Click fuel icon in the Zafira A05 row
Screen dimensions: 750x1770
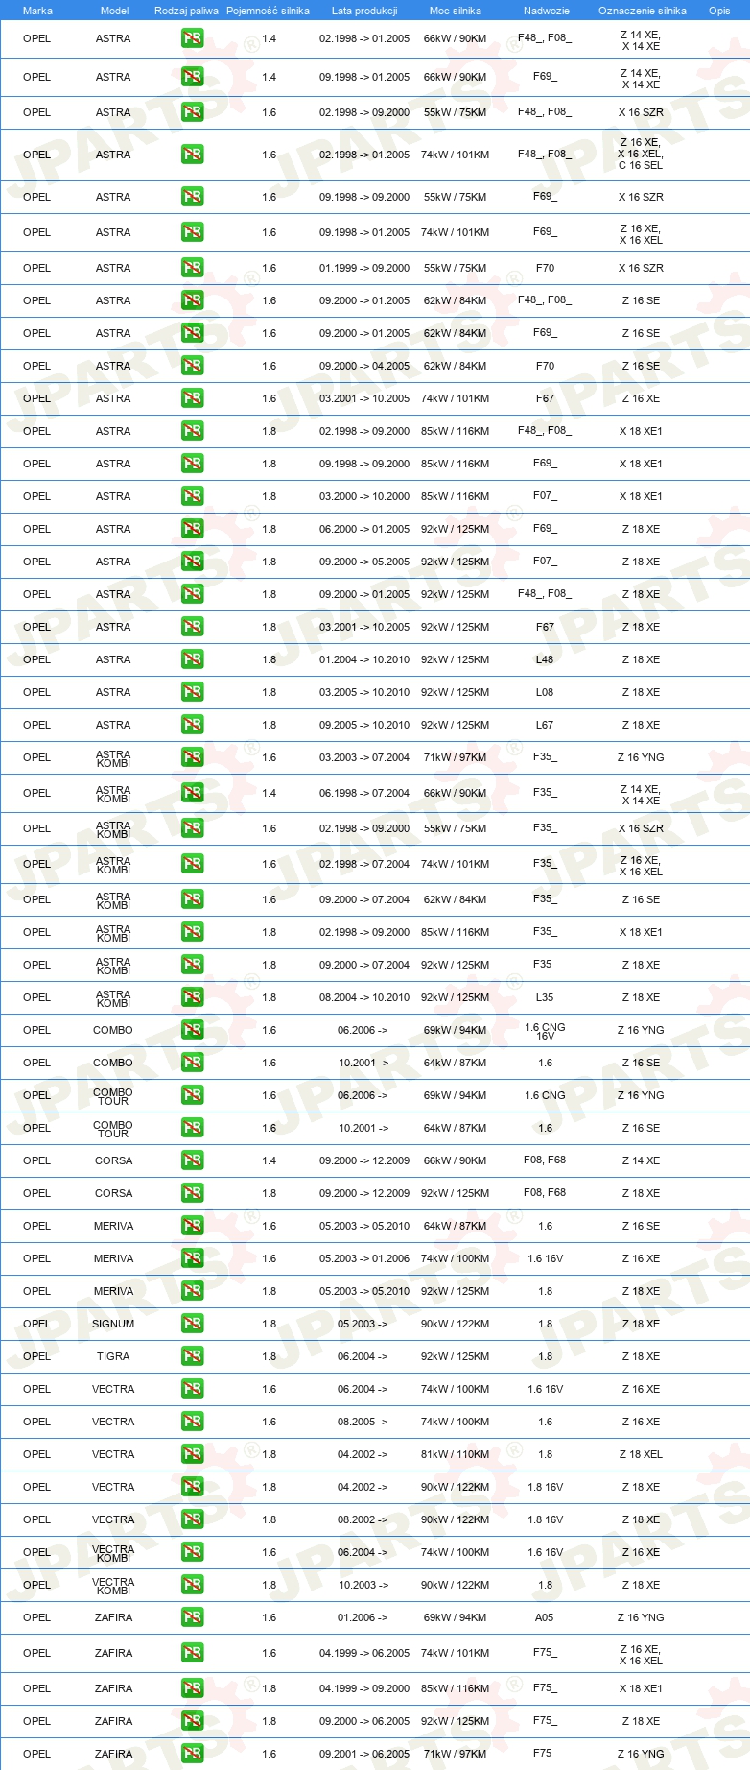(192, 1617)
